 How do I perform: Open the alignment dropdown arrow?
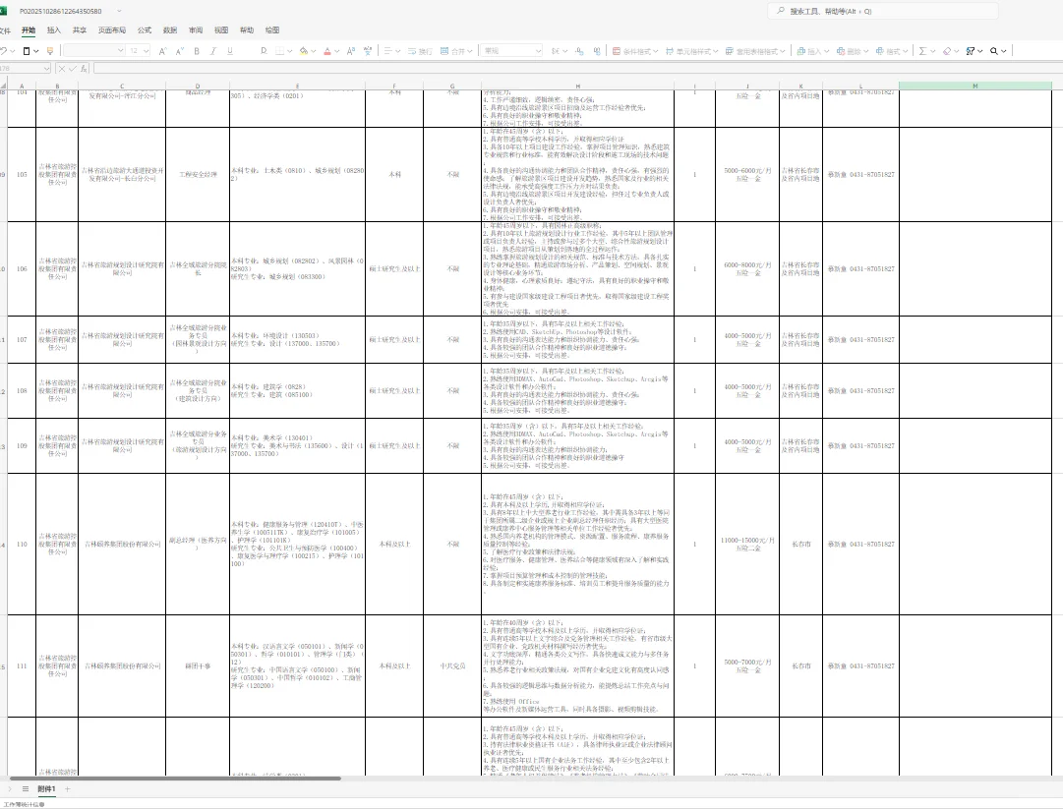coord(398,51)
